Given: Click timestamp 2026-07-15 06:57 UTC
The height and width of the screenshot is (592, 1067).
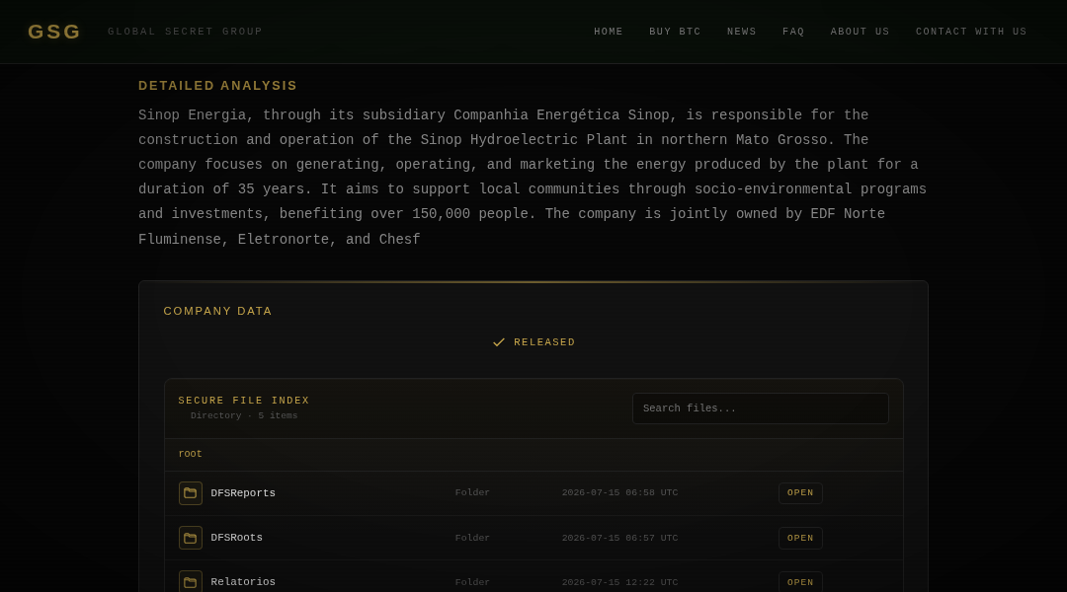Looking at the screenshot, I should [619, 538].
